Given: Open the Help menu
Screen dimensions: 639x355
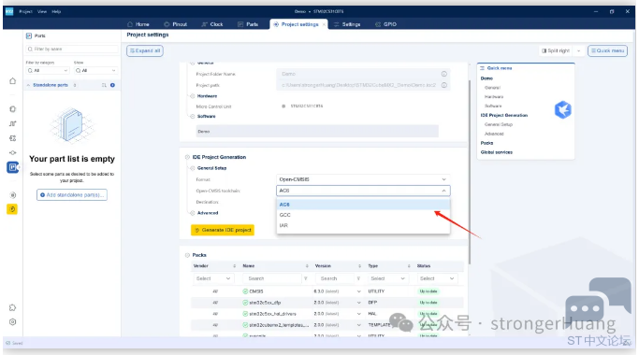Looking at the screenshot, I should pos(56,11).
